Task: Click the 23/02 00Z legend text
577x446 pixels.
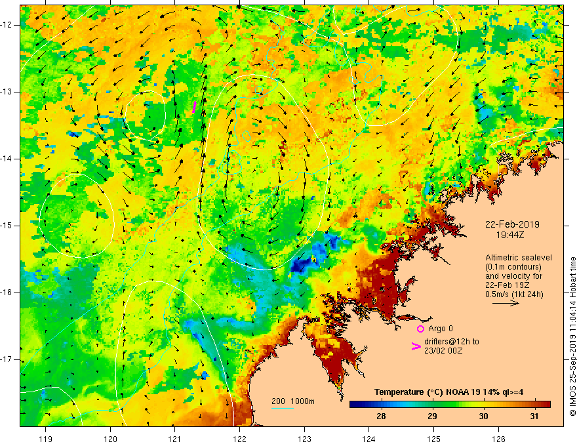Action: pos(443,351)
